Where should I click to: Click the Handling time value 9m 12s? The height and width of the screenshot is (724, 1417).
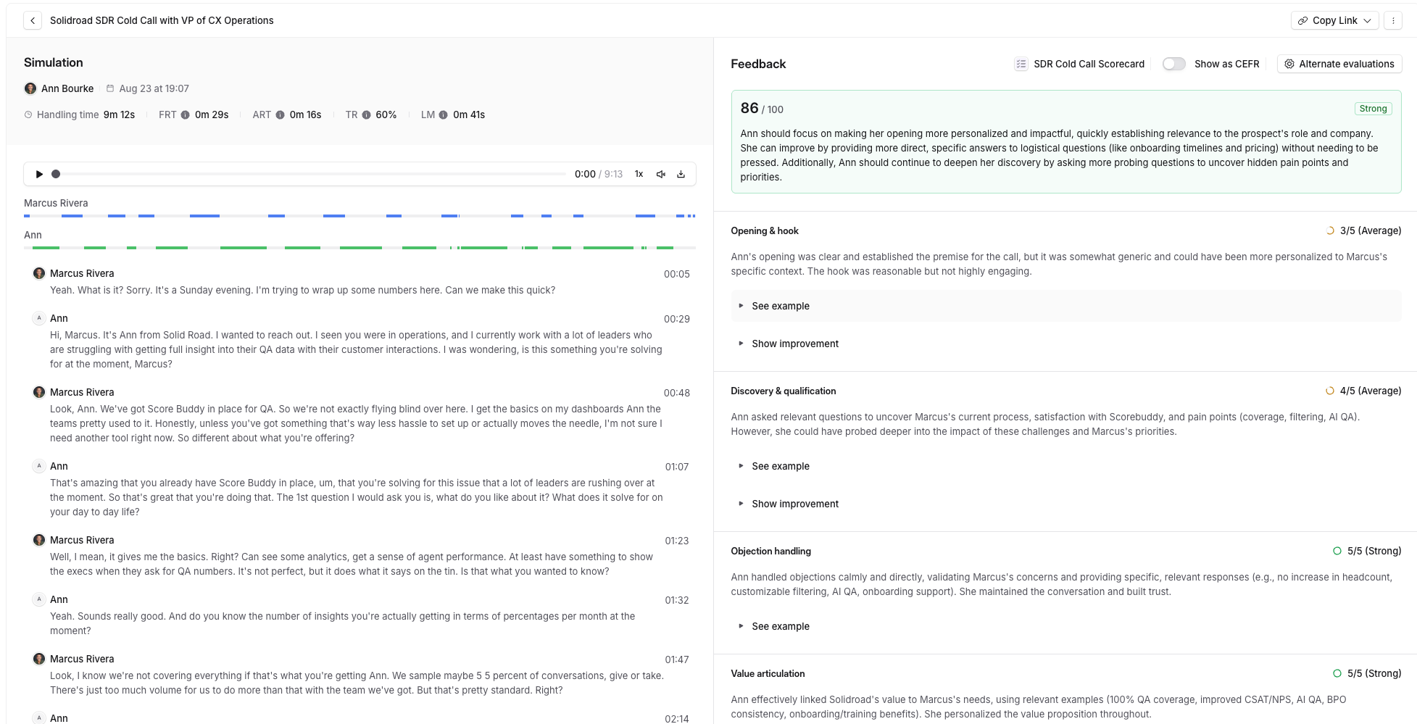tap(119, 115)
